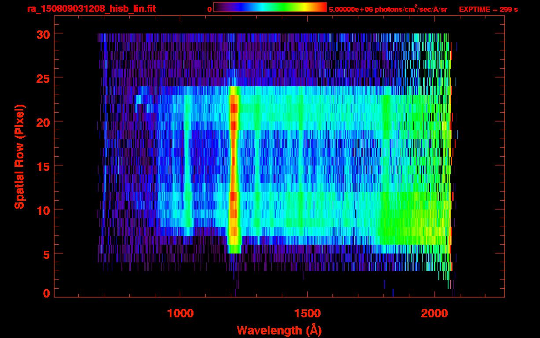Click the 5.00000e+06 photons/cm²/sec/Å/sr label

(388, 9)
